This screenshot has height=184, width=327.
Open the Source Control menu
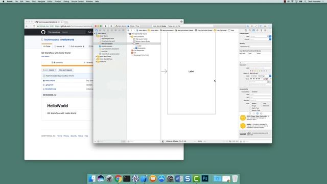click(78, 2)
